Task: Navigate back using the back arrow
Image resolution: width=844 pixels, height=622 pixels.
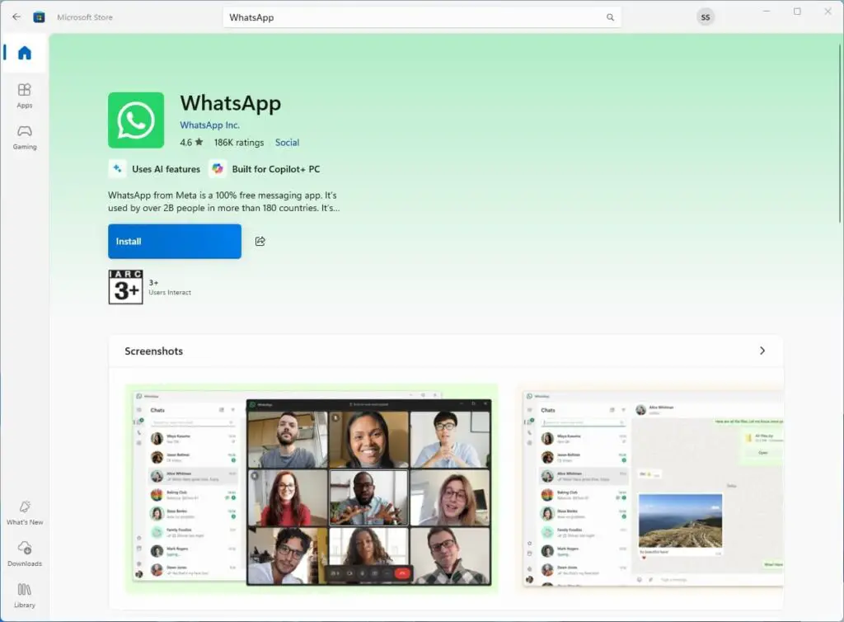Action: pos(15,16)
